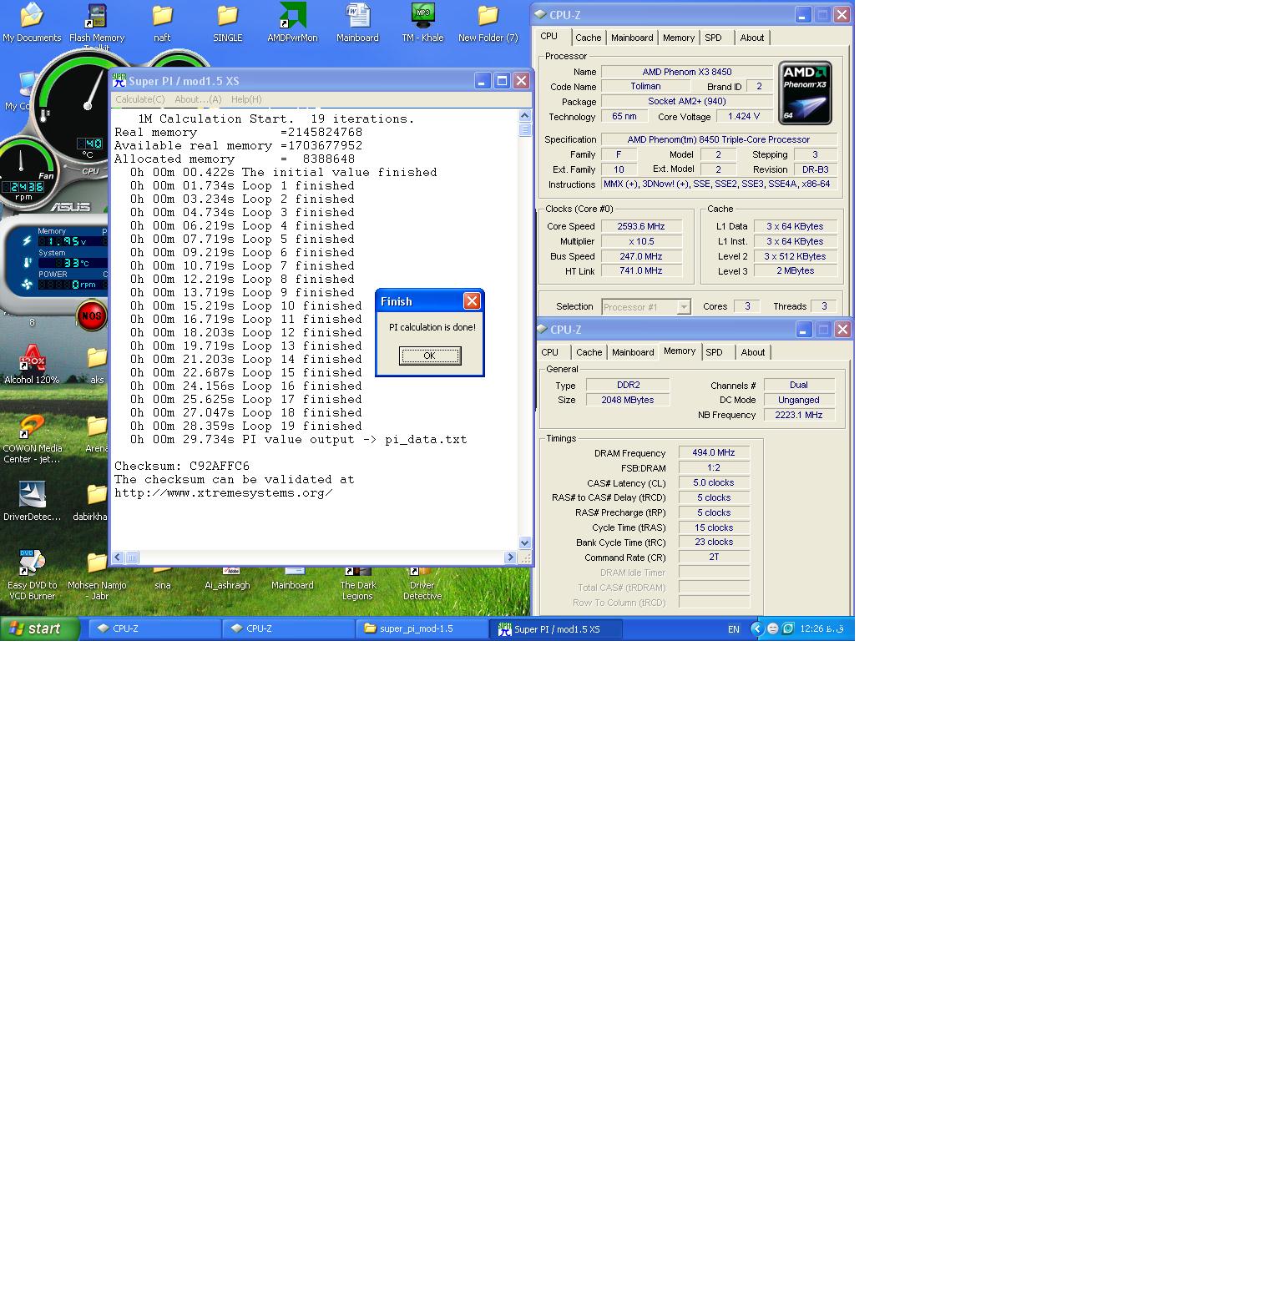Click Super PI / mod1.5 XS taskbar button

click(x=556, y=628)
